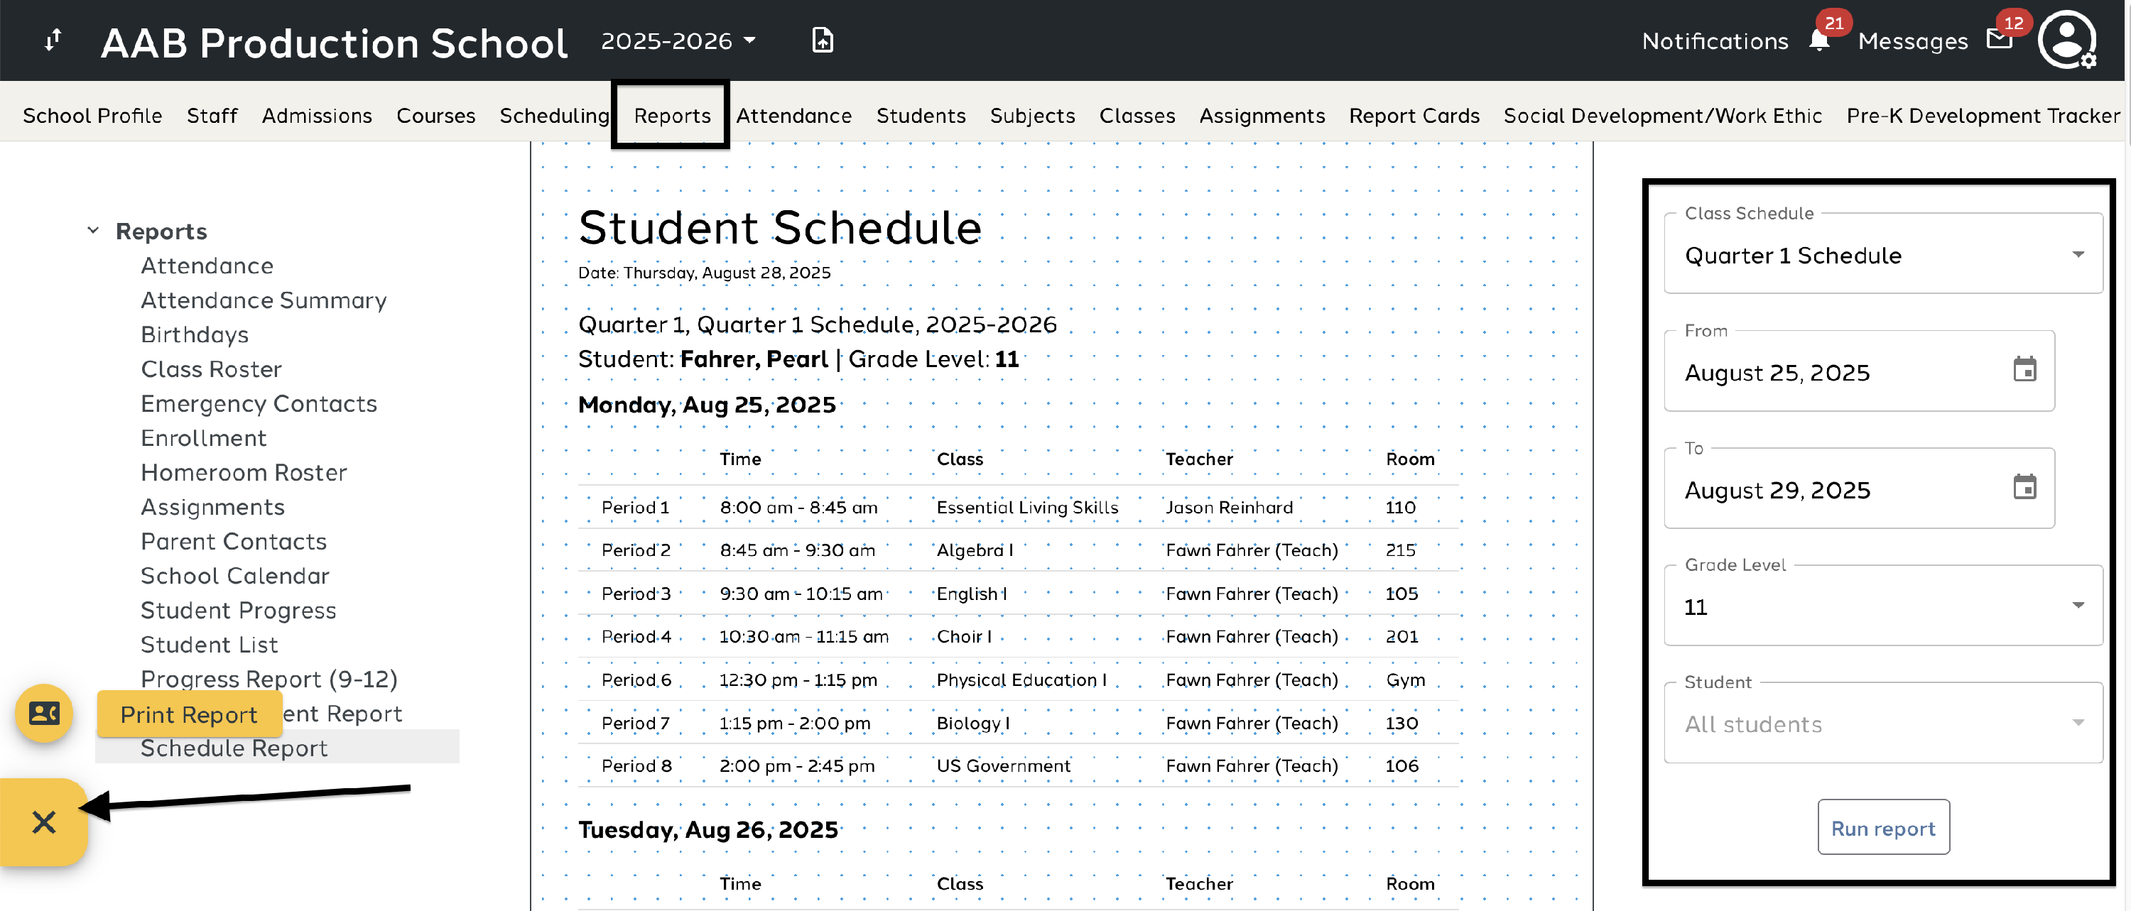Open the School Profile menu

(x=92, y=116)
